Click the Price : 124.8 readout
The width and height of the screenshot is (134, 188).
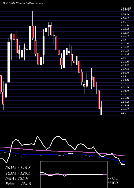(x=18, y=184)
